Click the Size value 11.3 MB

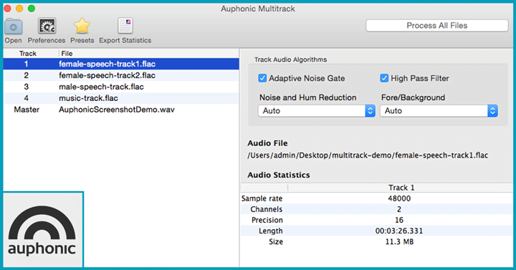(x=399, y=242)
